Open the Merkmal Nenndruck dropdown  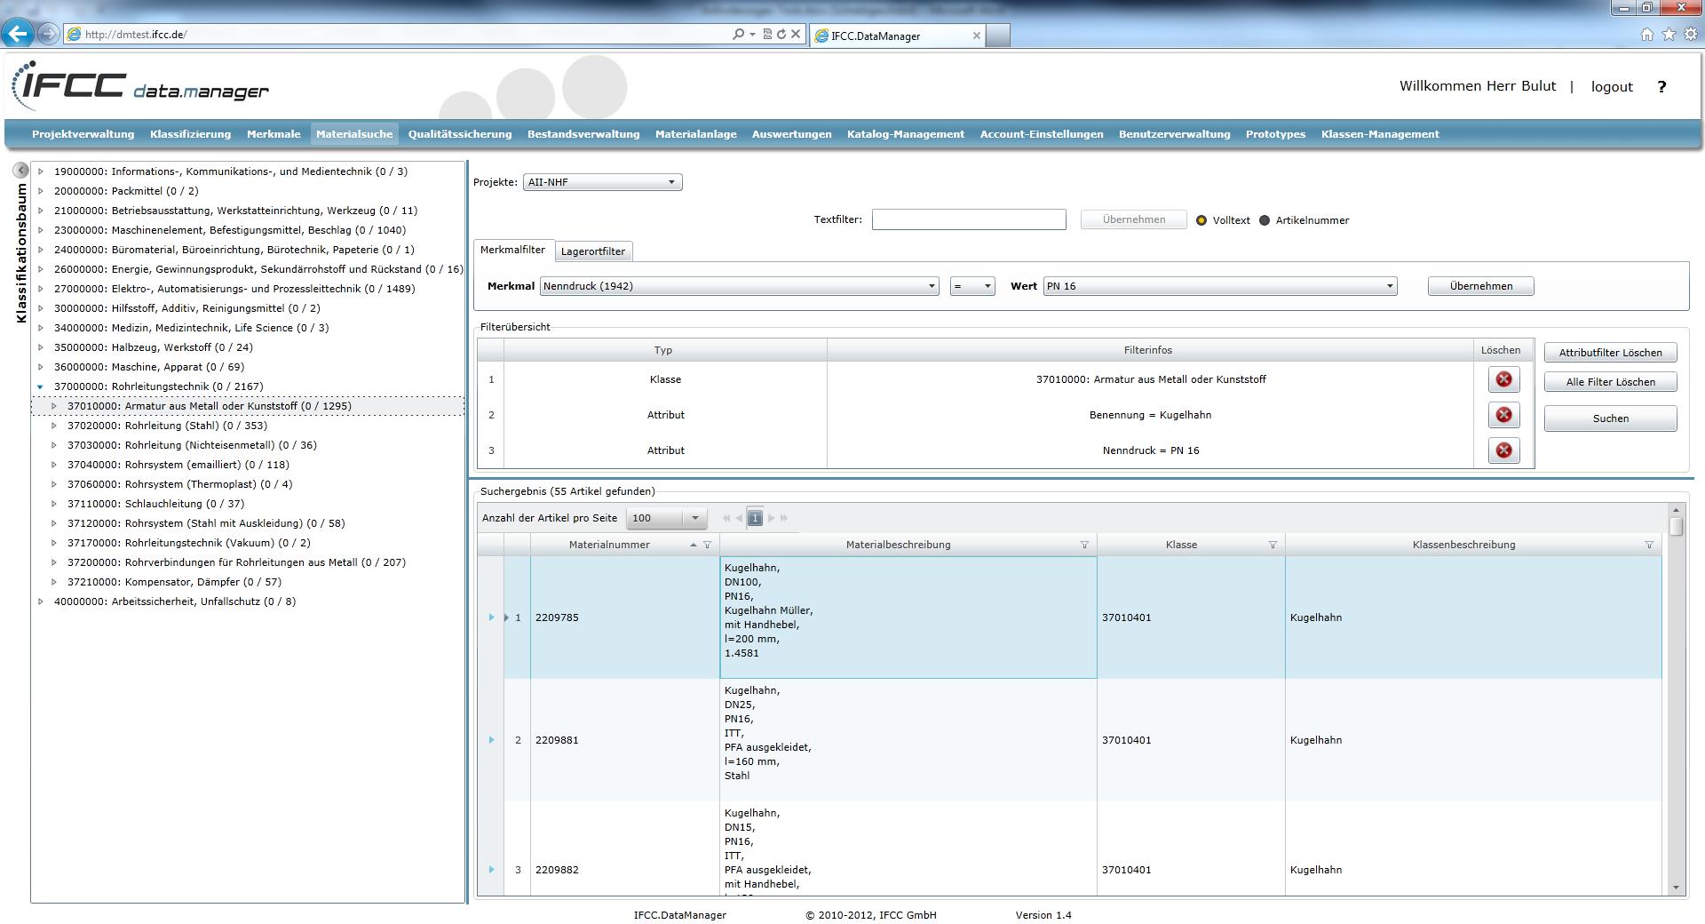click(x=739, y=286)
